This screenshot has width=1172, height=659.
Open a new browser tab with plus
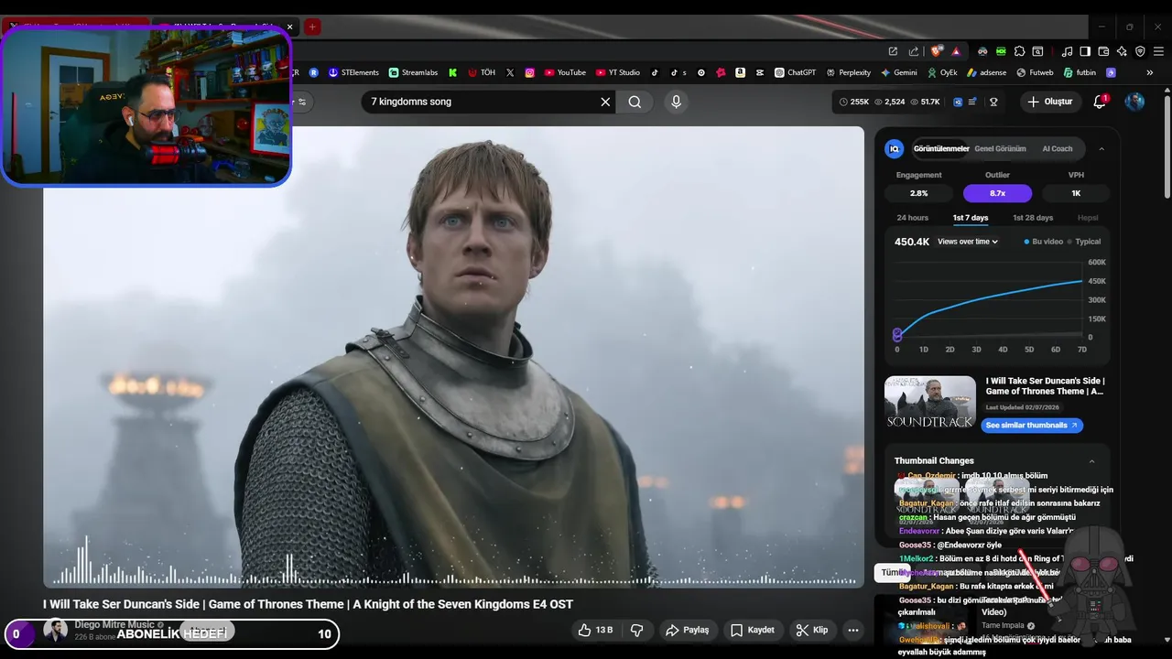click(x=312, y=27)
